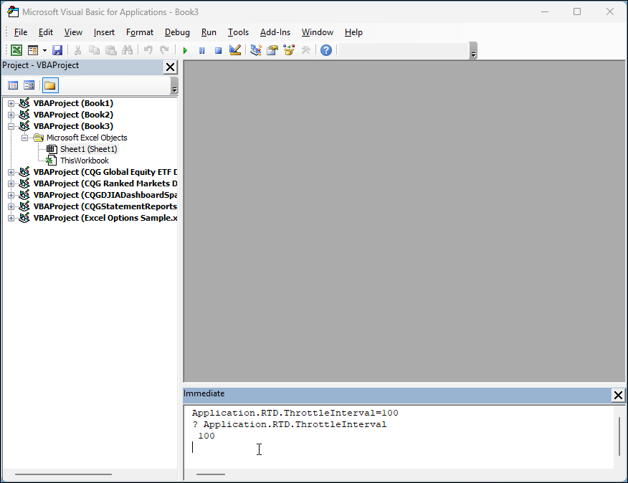Open the Add-Ins menu
This screenshot has width=628, height=483.
(x=275, y=32)
